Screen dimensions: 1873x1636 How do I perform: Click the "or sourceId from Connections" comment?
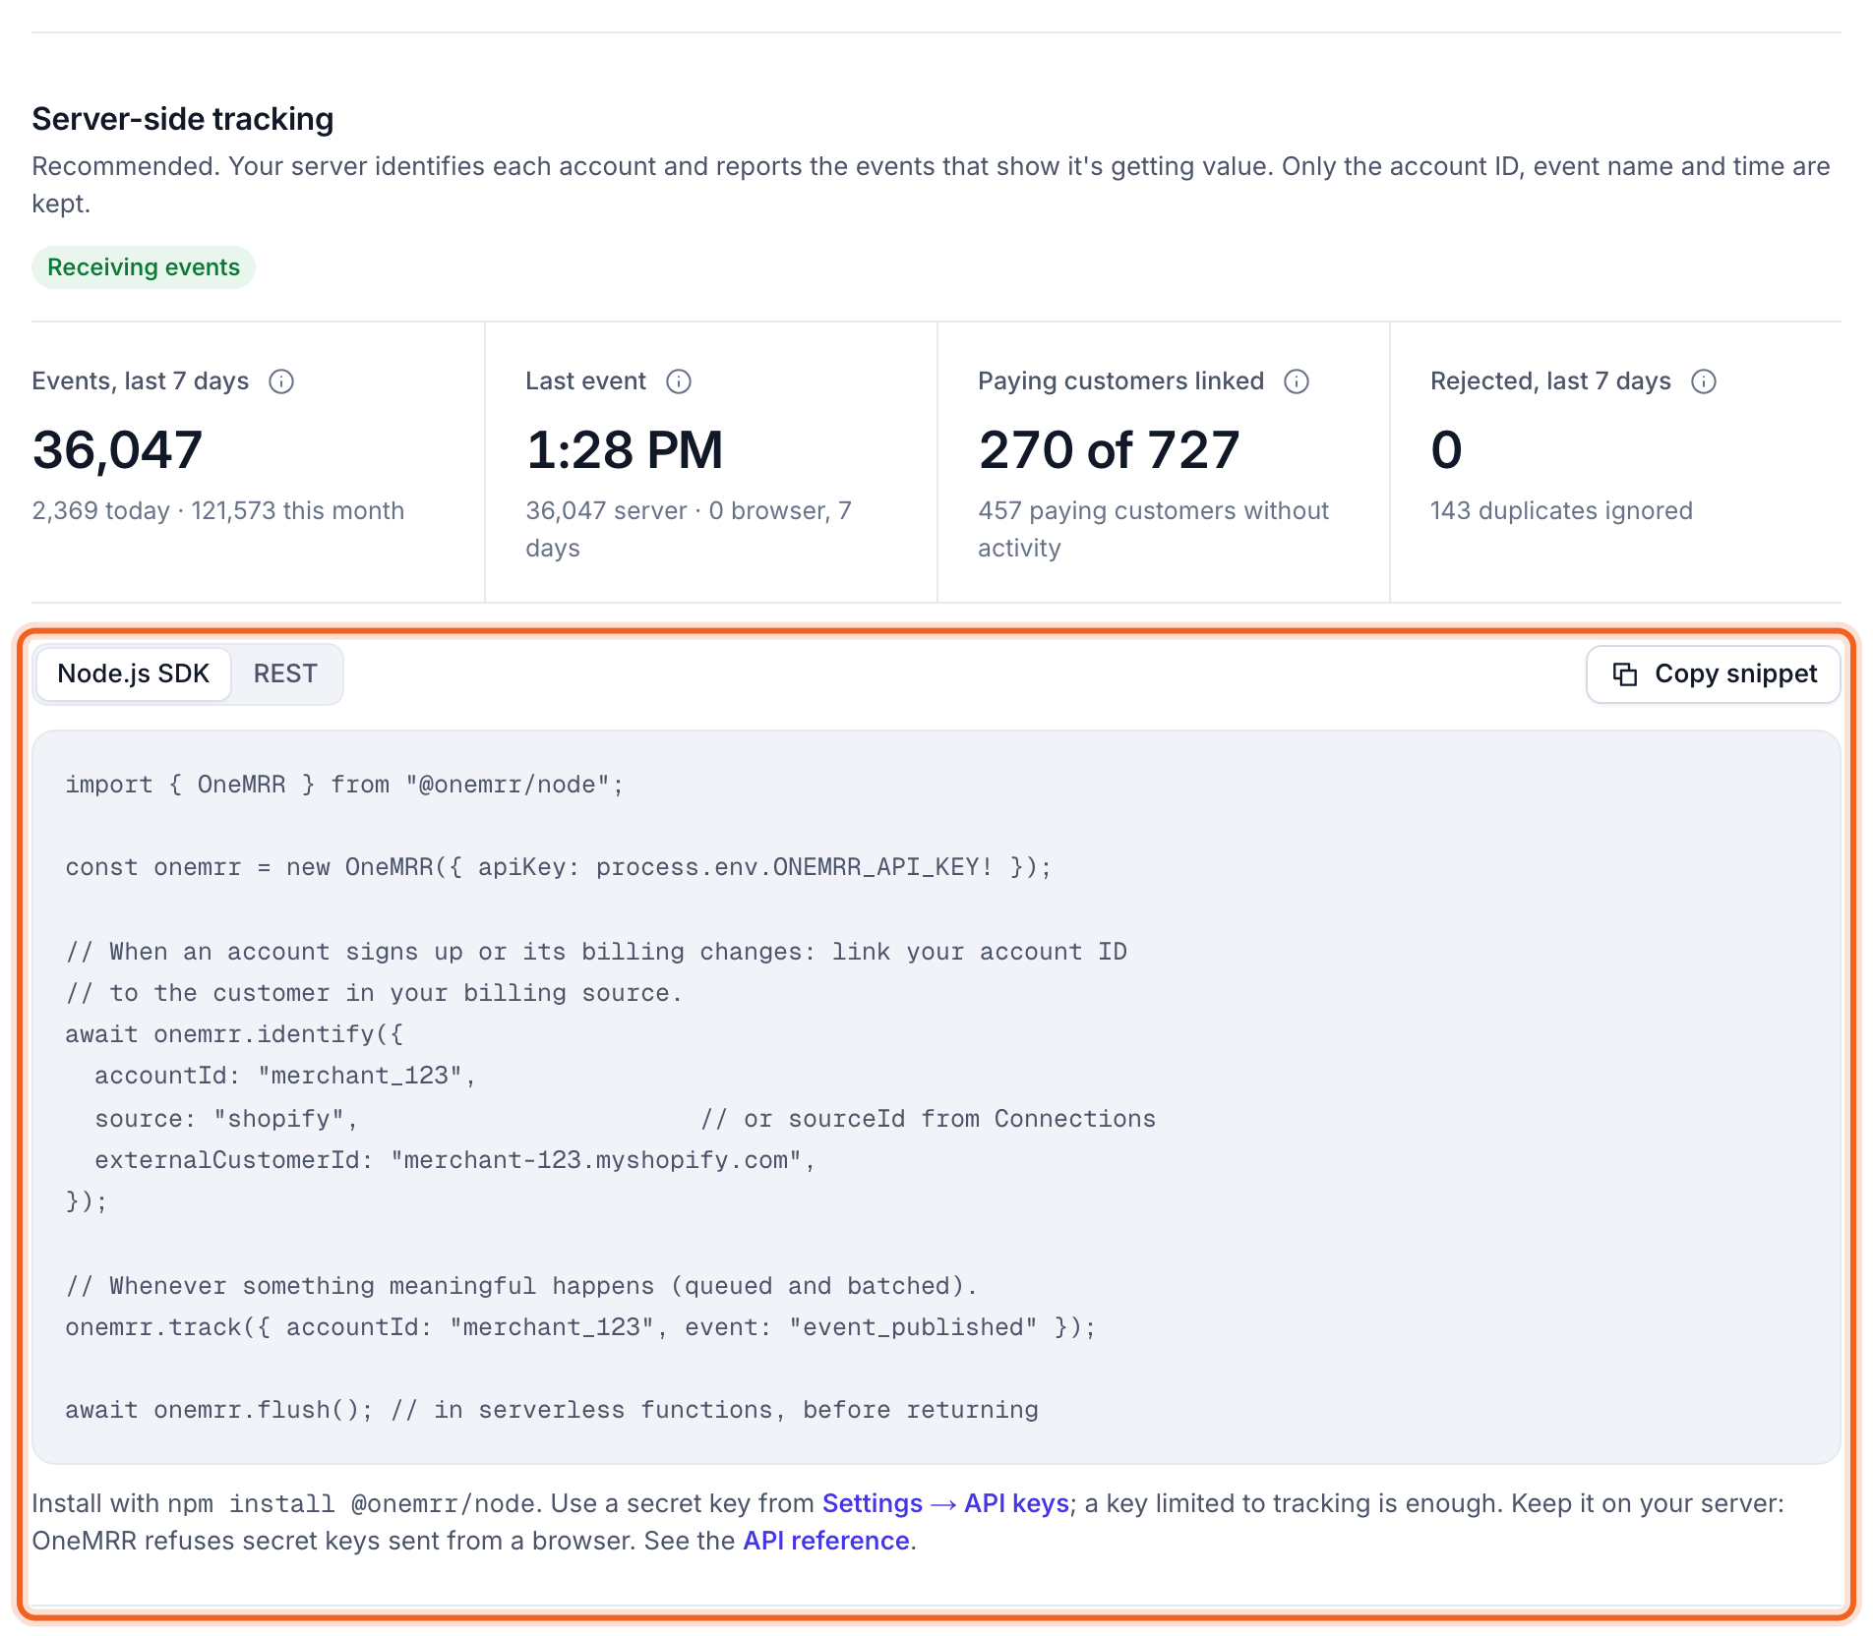pyautogui.click(x=928, y=1119)
